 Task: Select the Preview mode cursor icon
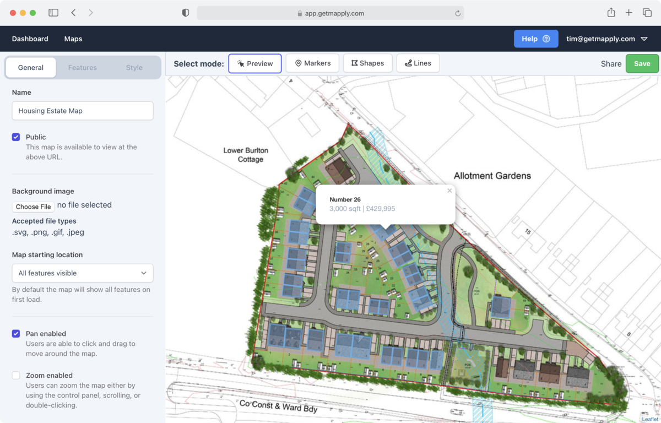click(239, 63)
